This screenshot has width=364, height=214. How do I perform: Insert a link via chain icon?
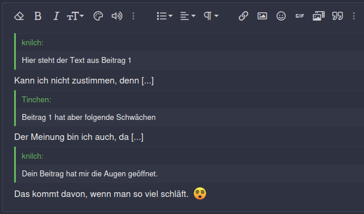pyautogui.click(x=243, y=16)
